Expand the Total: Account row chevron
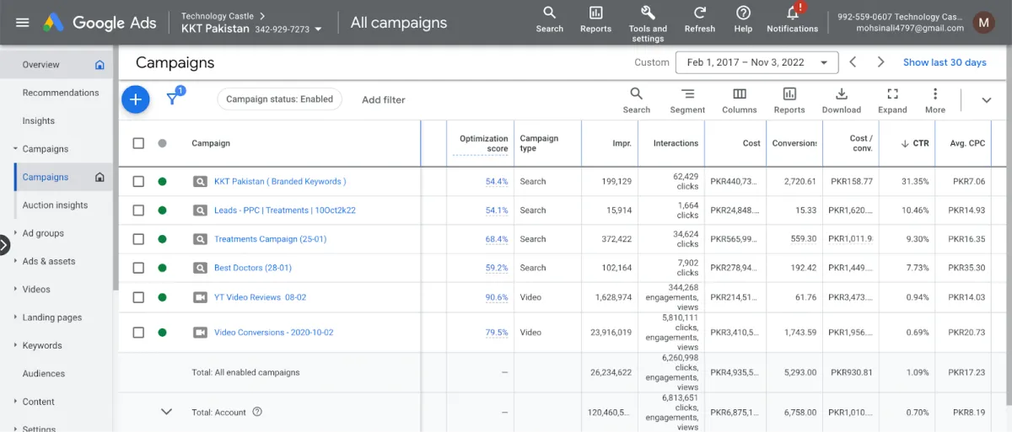1012x432 pixels. pyautogui.click(x=166, y=412)
